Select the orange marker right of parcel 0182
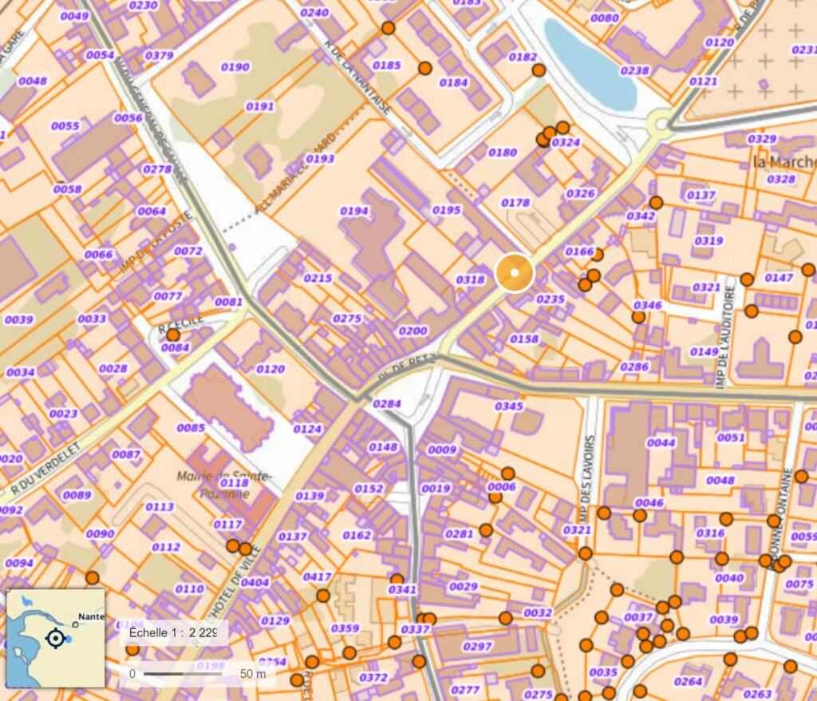Viewport: 817px width, 701px height. point(539,70)
